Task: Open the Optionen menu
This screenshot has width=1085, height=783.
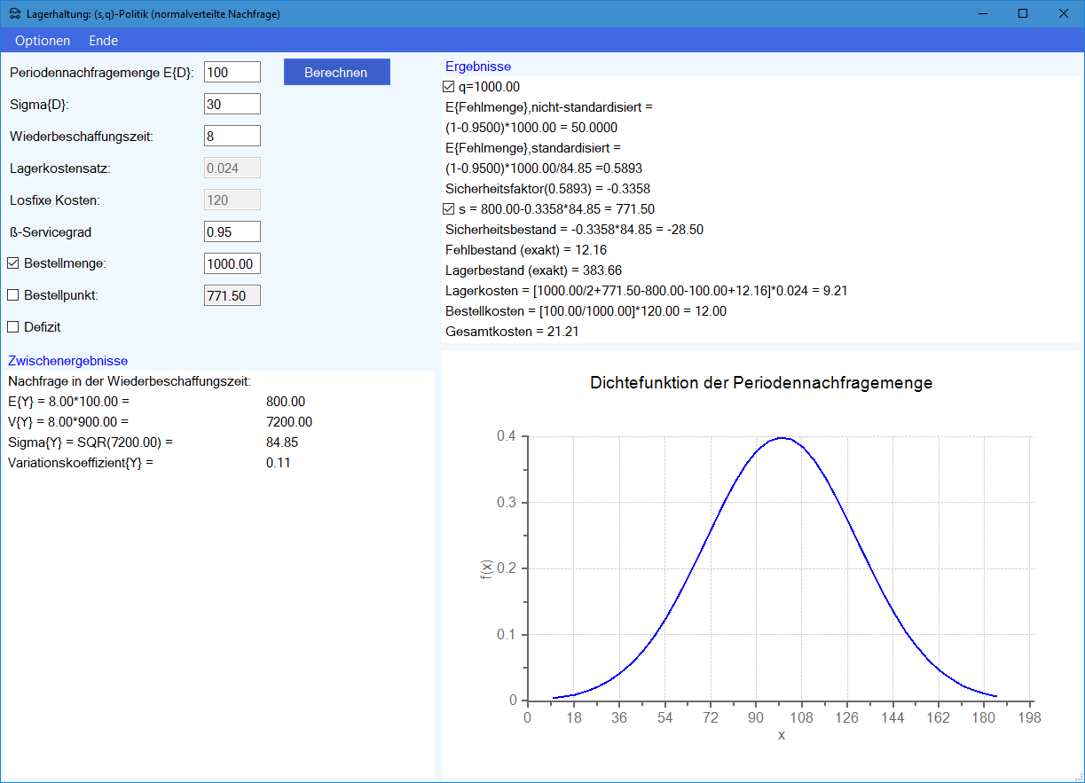Action: (x=43, y=41)
